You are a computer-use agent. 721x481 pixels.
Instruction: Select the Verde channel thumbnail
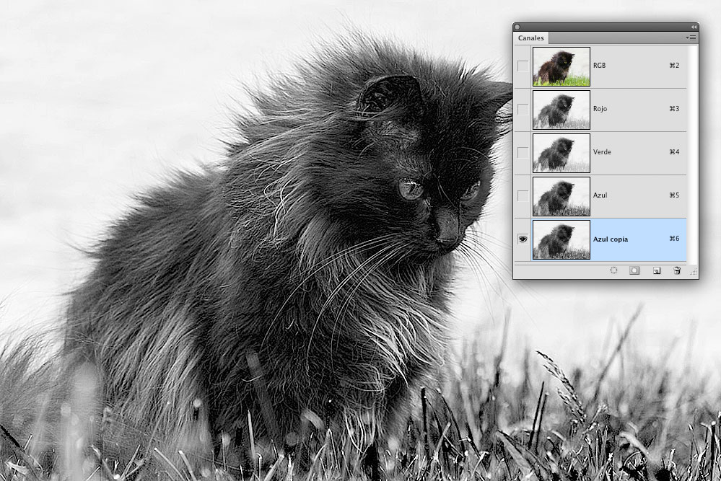561,153
